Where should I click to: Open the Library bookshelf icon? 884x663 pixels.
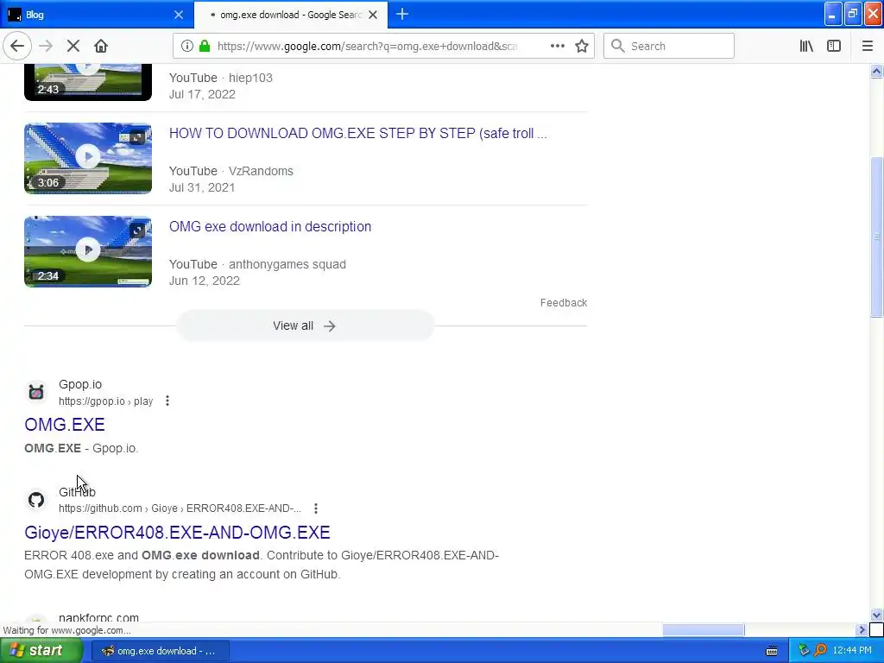(806, 47)
